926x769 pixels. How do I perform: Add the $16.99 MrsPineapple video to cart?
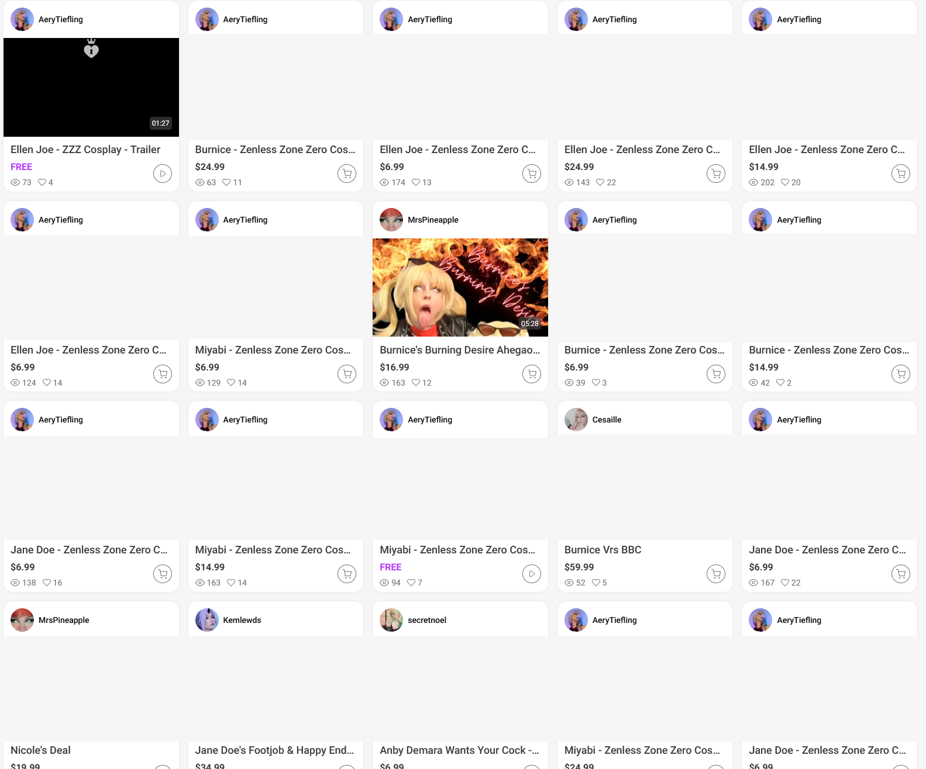click(x=532, y=374)
